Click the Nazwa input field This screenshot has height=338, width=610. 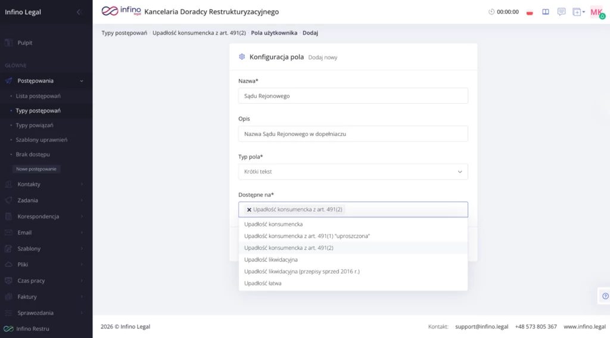coord(353,95)
